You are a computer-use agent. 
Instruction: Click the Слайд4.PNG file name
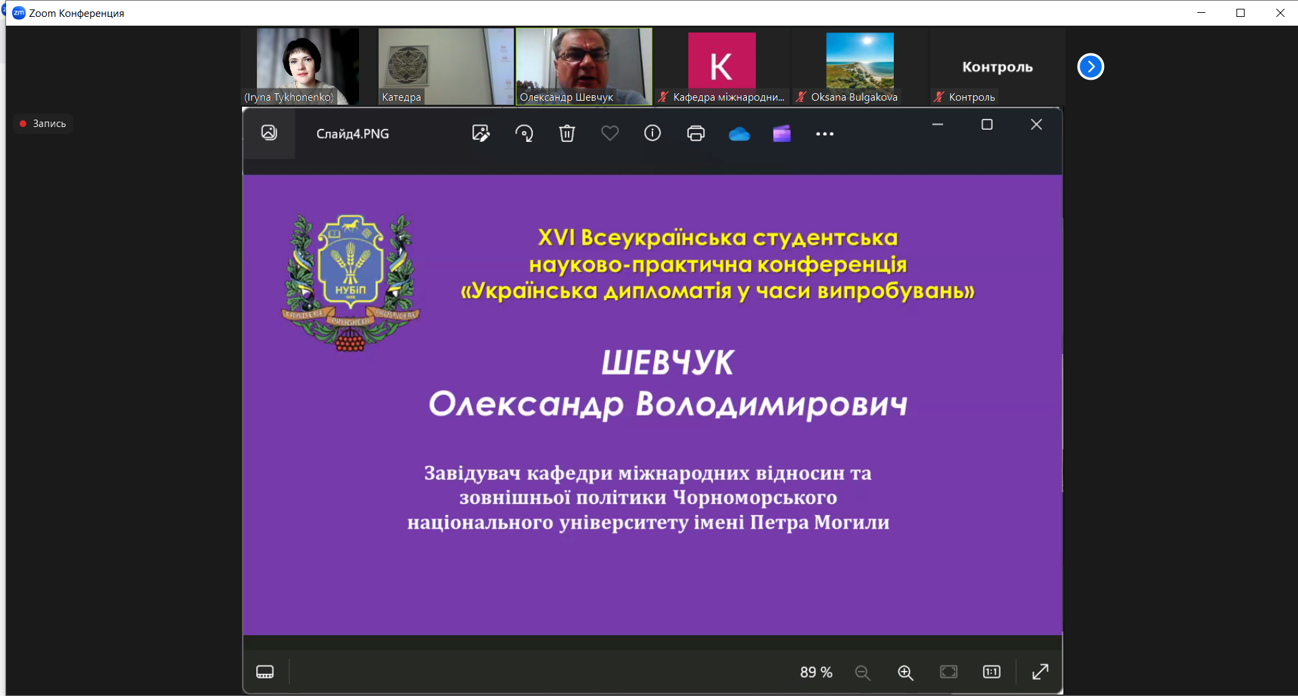(353, 134)
